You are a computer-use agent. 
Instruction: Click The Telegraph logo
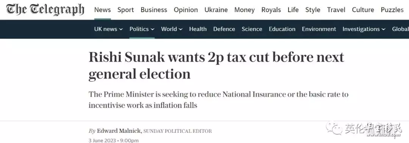coord(45,10)
